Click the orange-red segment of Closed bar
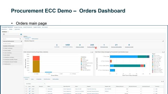Screen dimensions: 168x94 tap(36, 58)
